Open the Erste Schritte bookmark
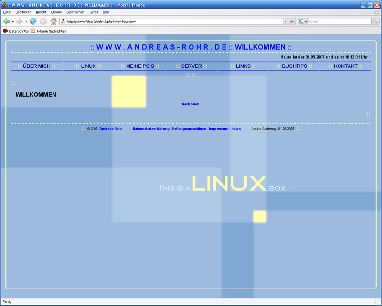 15,31
